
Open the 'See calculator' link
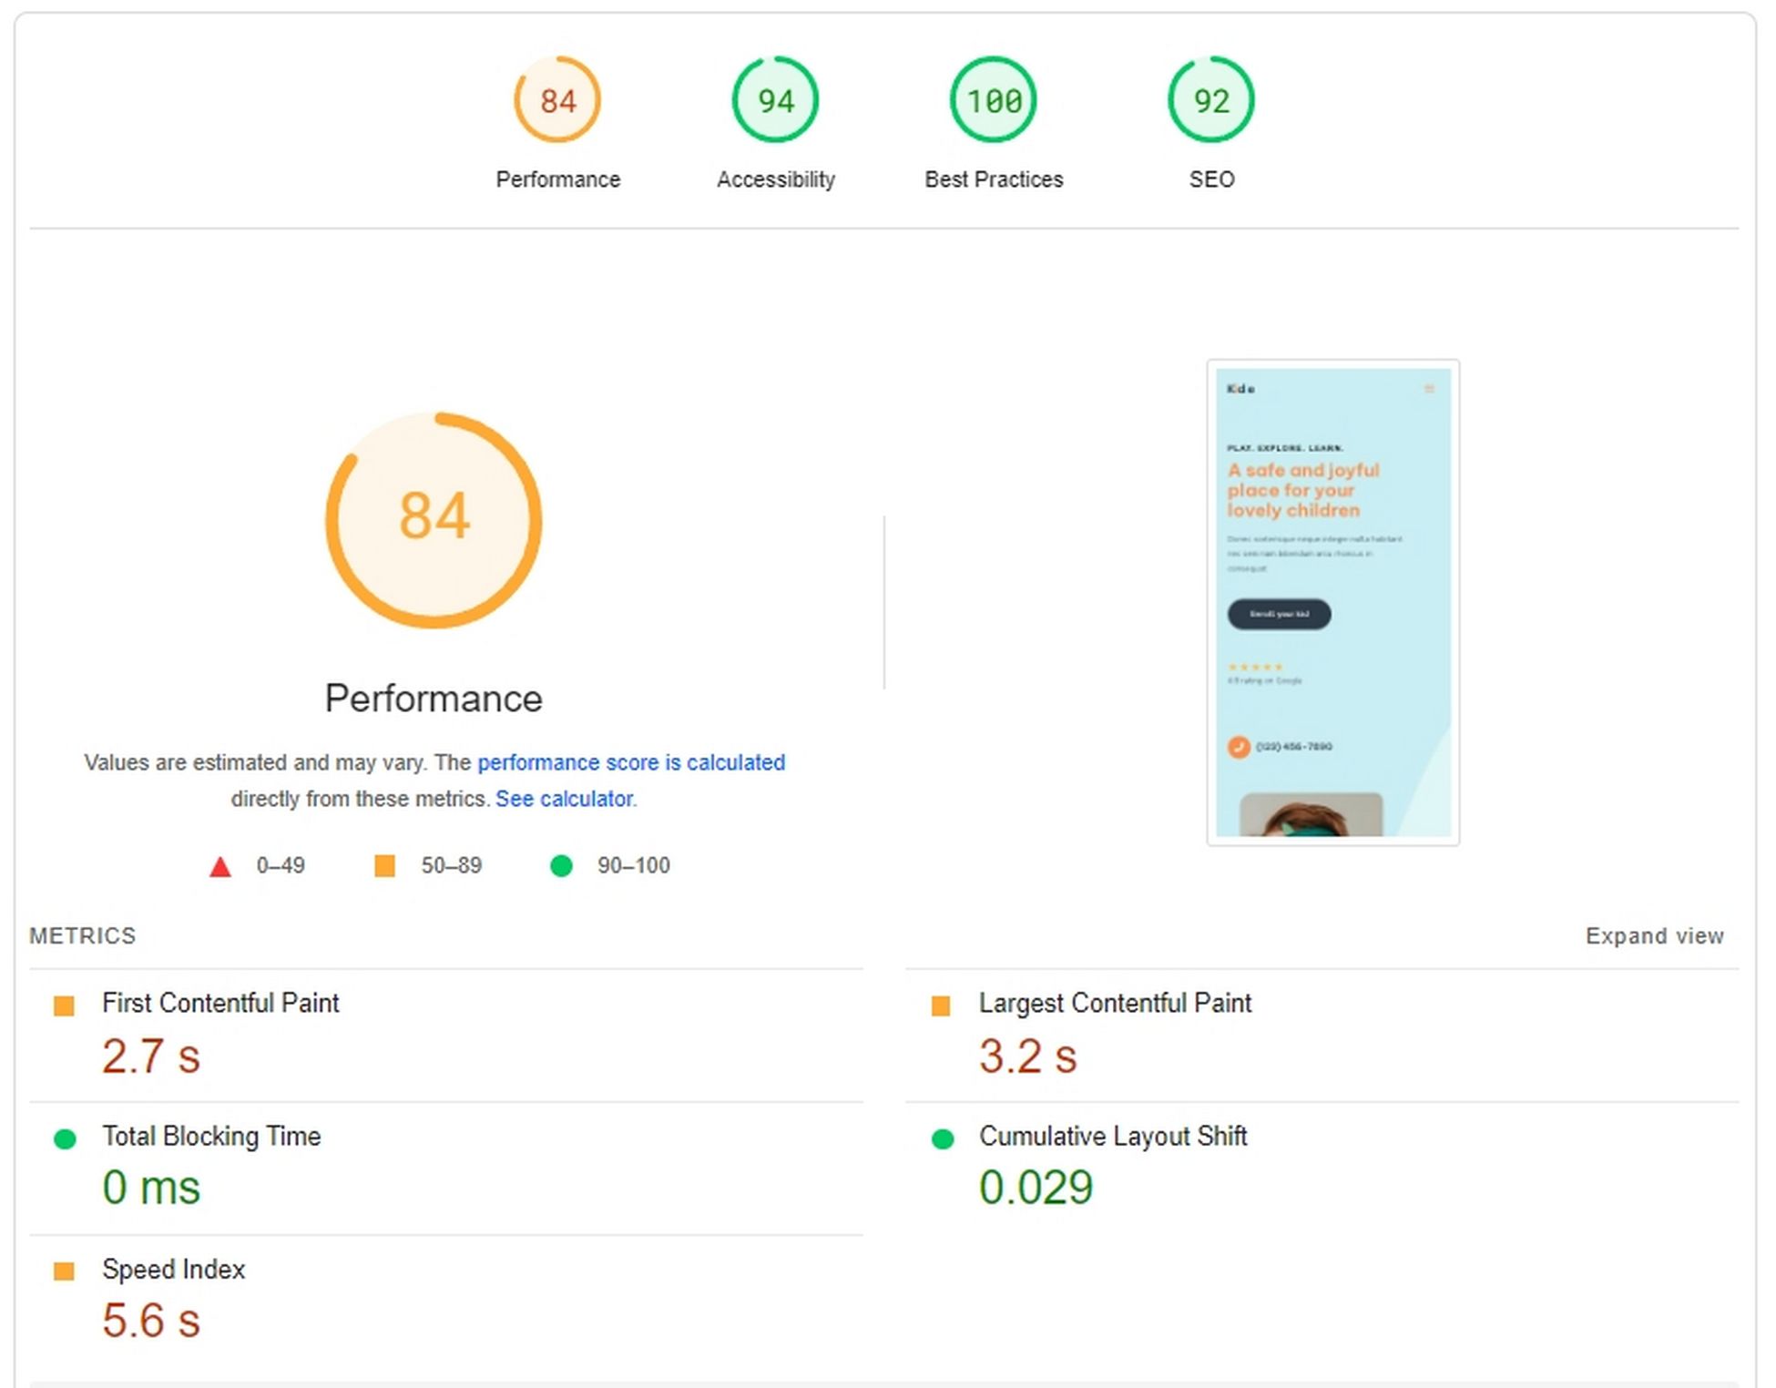(x=564, y=799)
